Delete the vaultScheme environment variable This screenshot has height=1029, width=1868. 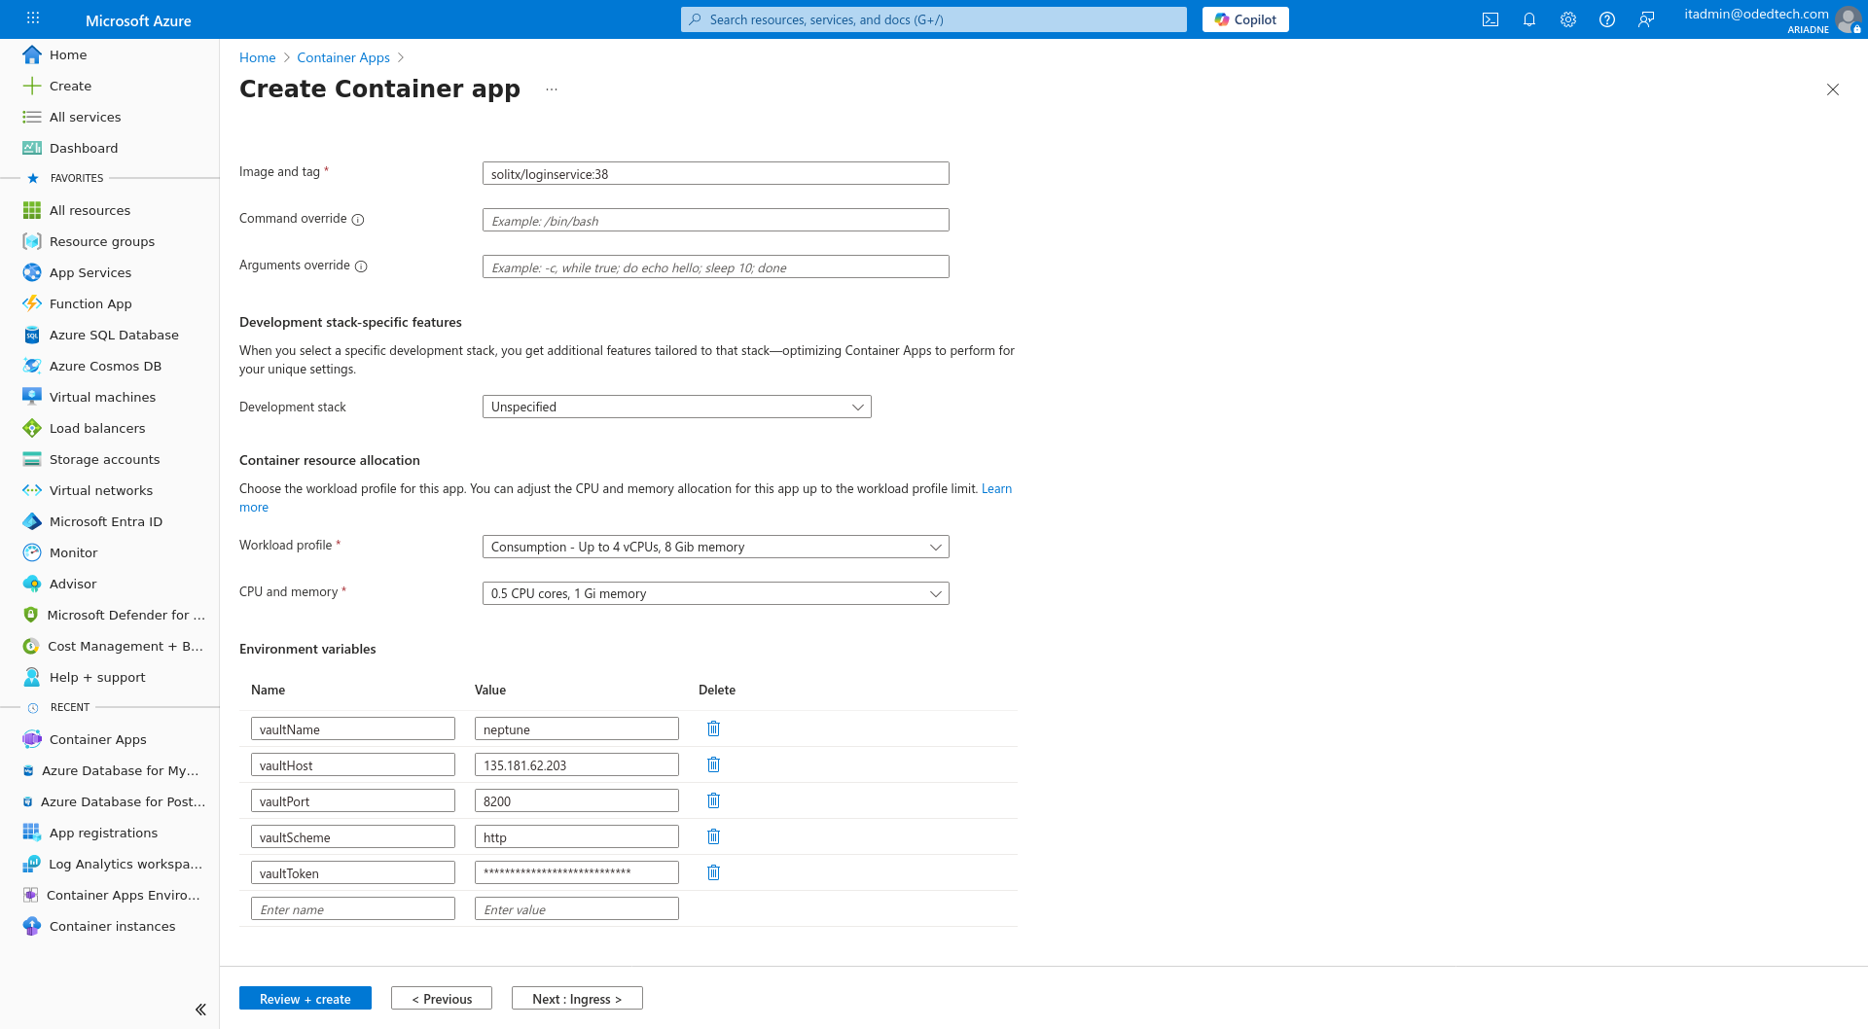click(713, 836)
